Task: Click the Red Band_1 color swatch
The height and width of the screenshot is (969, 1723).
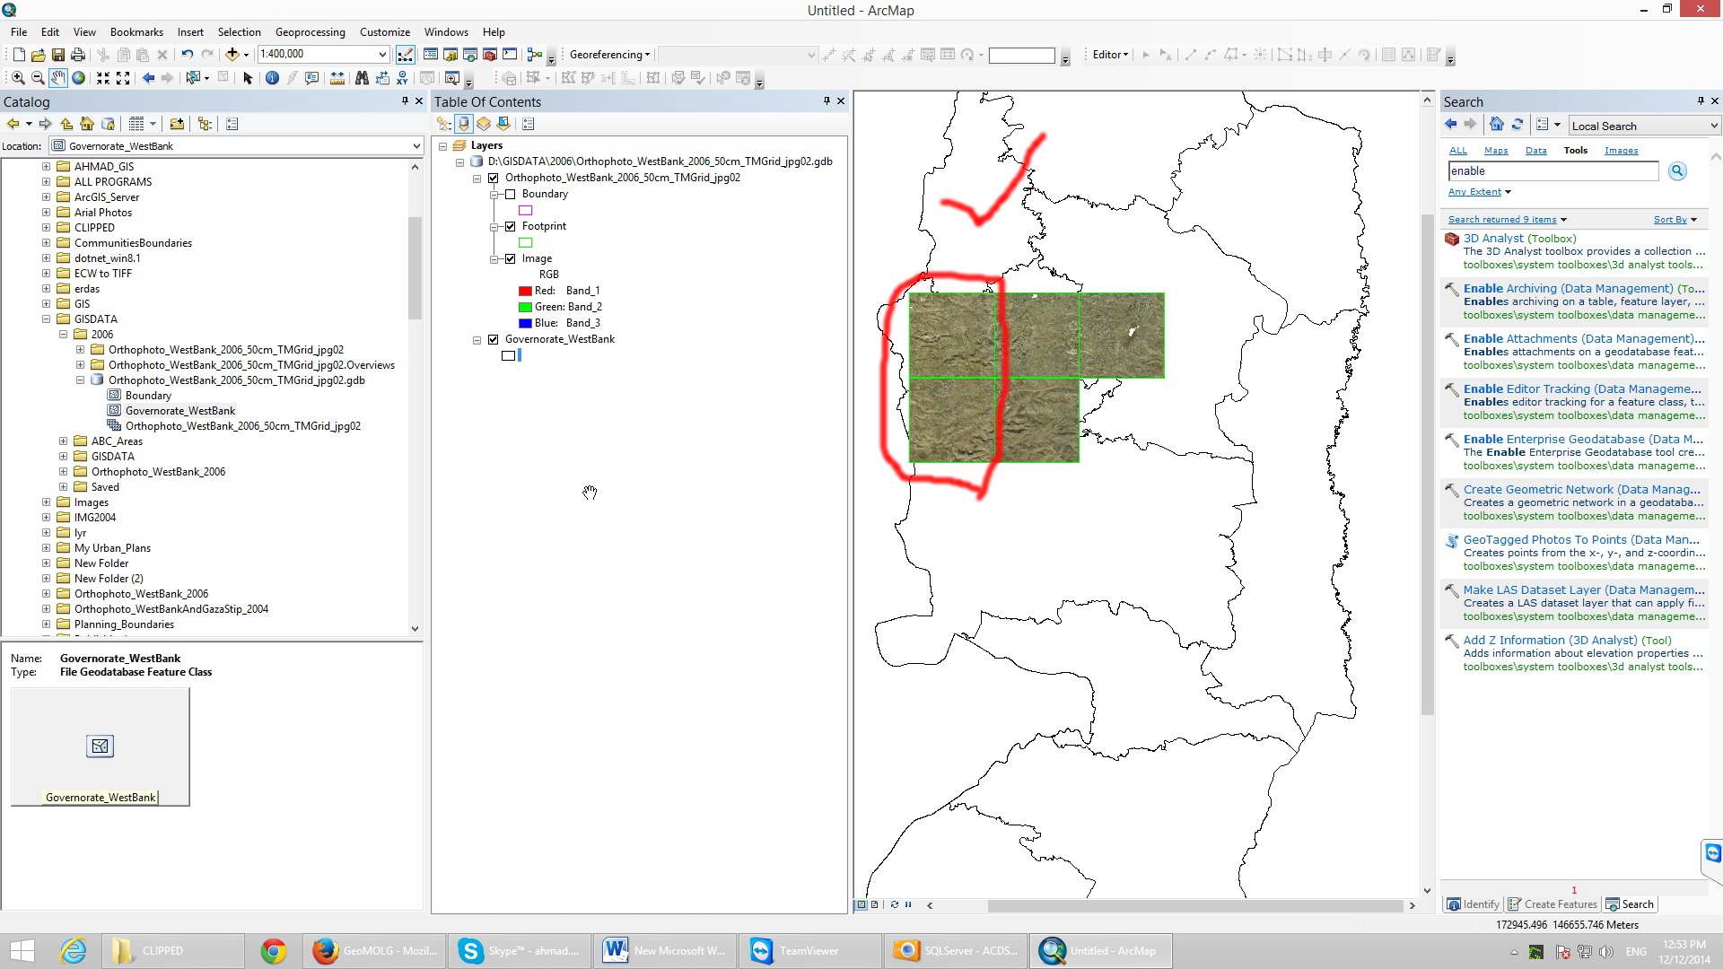Action: tap(525, 291)
